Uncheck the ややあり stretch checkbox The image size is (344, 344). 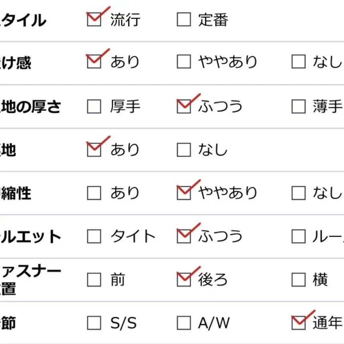pos(184,193)
